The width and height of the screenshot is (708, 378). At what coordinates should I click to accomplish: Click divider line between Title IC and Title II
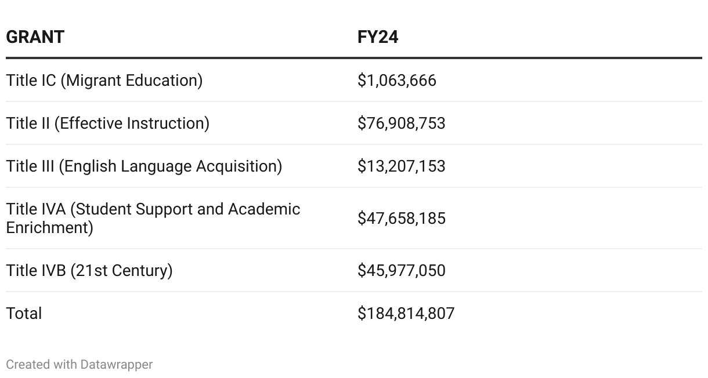click(354, 101)
